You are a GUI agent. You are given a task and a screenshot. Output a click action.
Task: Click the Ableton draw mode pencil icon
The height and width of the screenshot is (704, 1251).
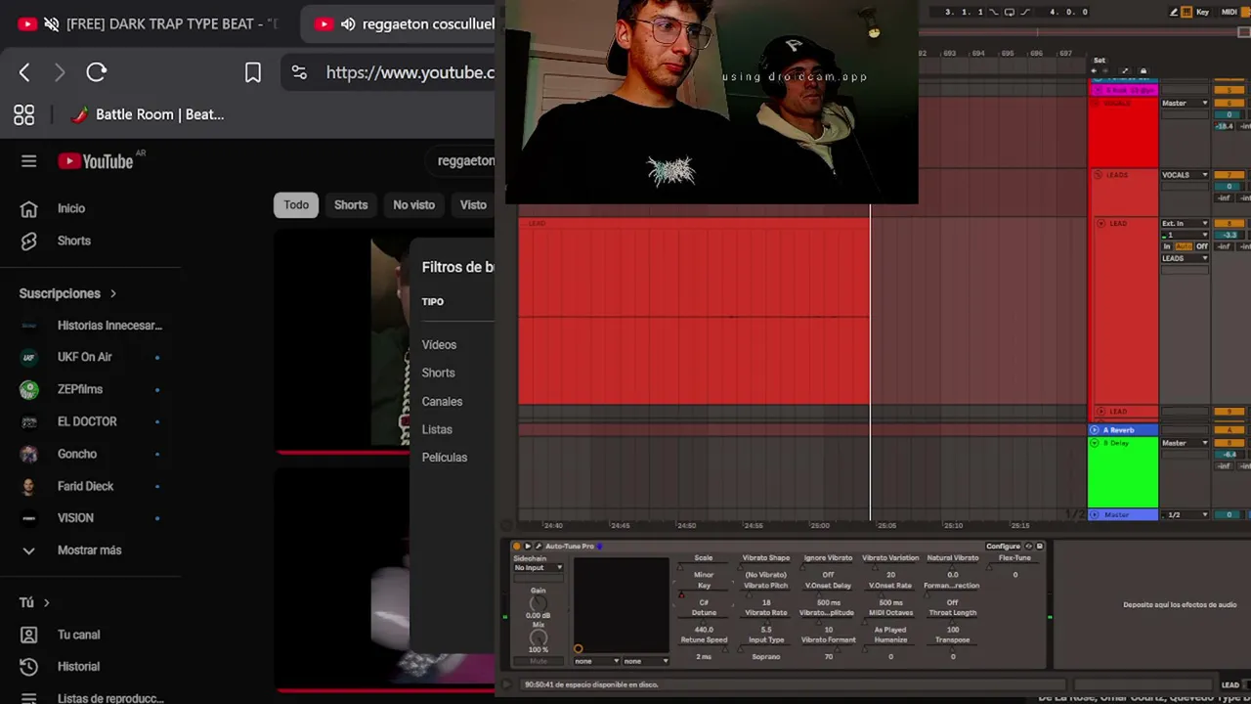[1174, 12]
